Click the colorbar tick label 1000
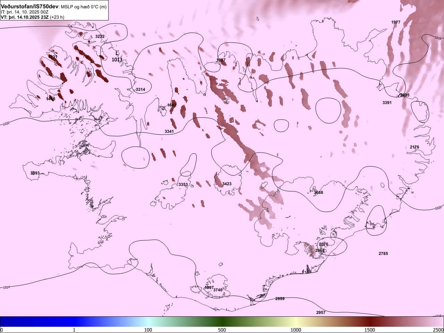The height and width of the screenshot is (333, 444). click(296, 330)
